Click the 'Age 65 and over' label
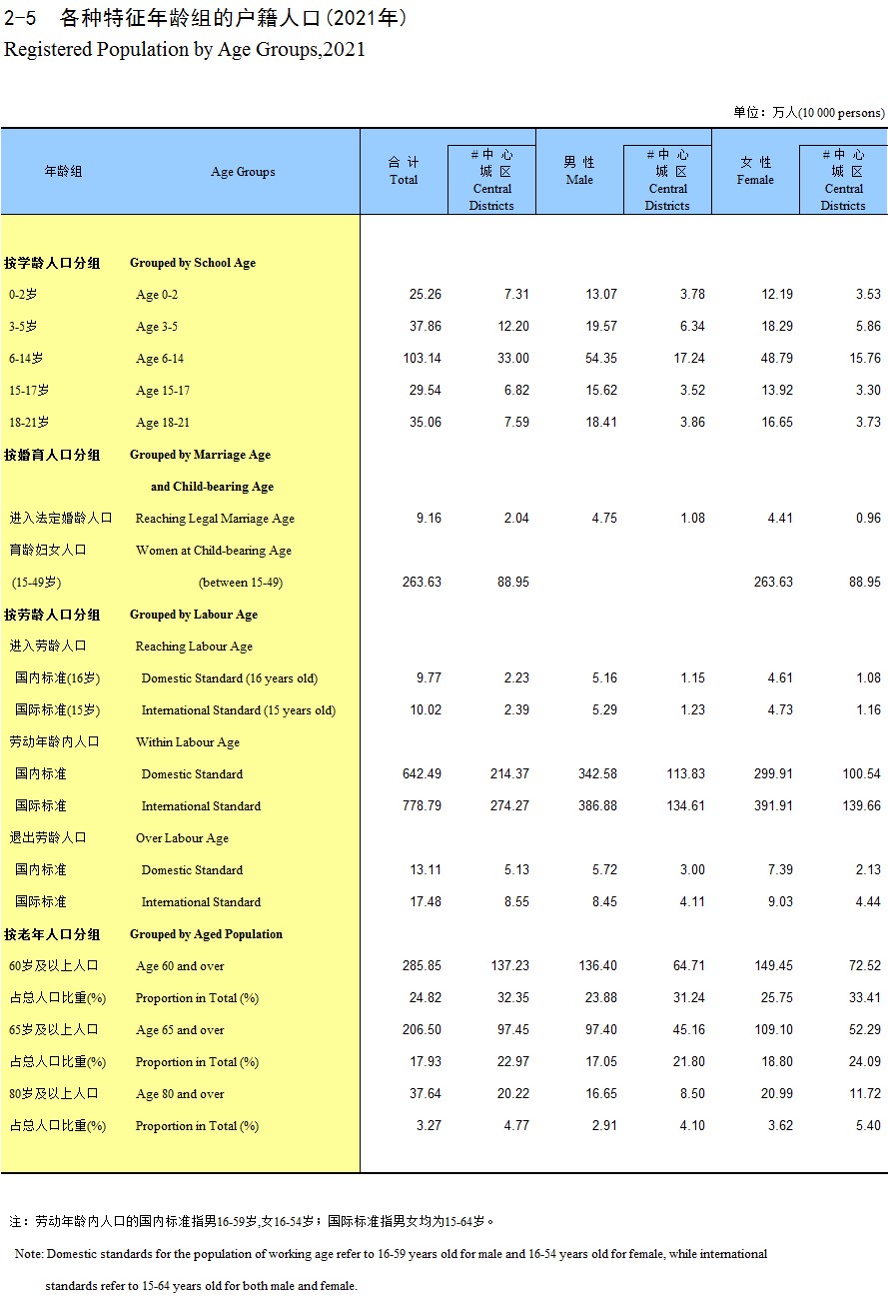This screenshot has width=888, height=1302. tap(180, 1030)
